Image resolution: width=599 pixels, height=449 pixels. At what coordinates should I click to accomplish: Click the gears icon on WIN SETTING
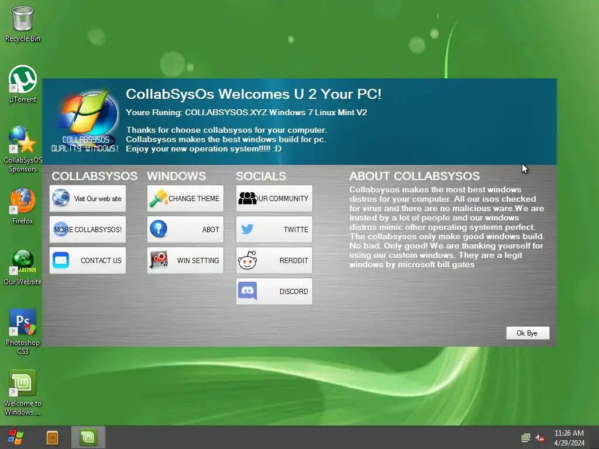point(159,260)
